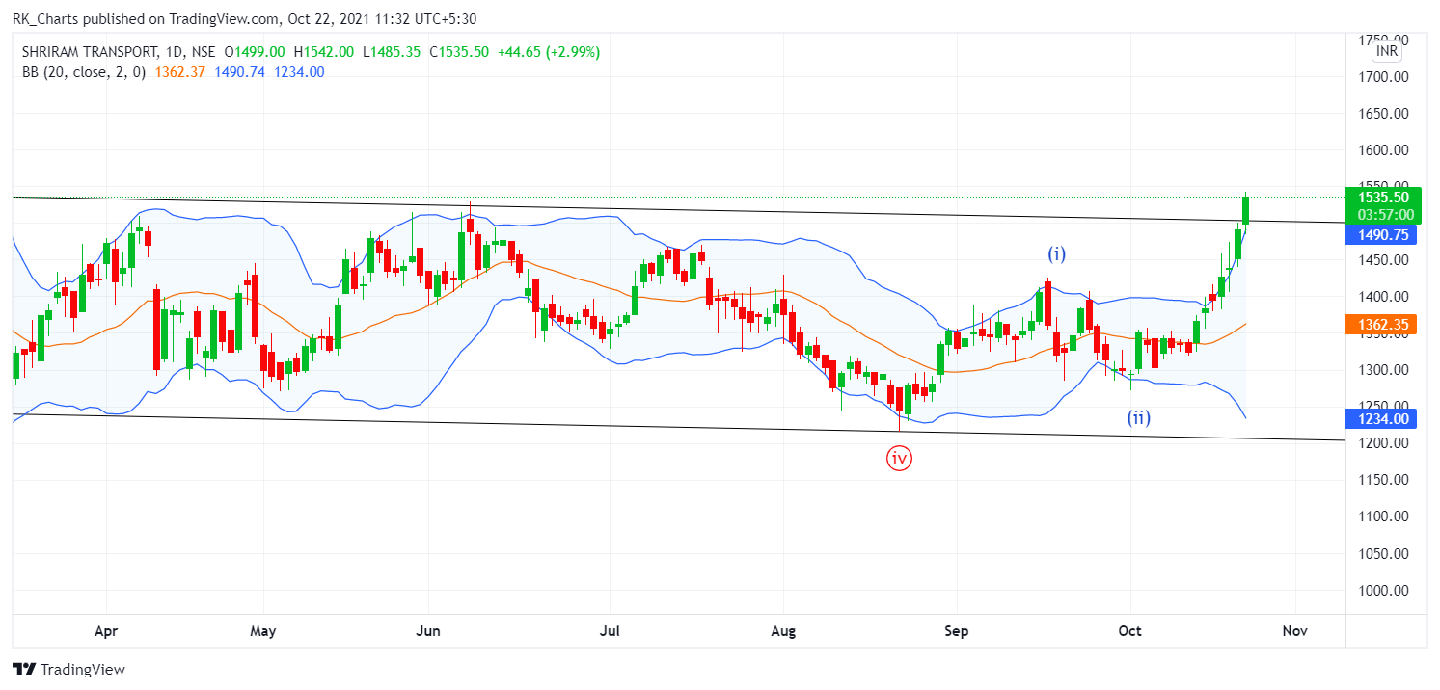Click the RK_Charts published header text

(x=243, y=18)
